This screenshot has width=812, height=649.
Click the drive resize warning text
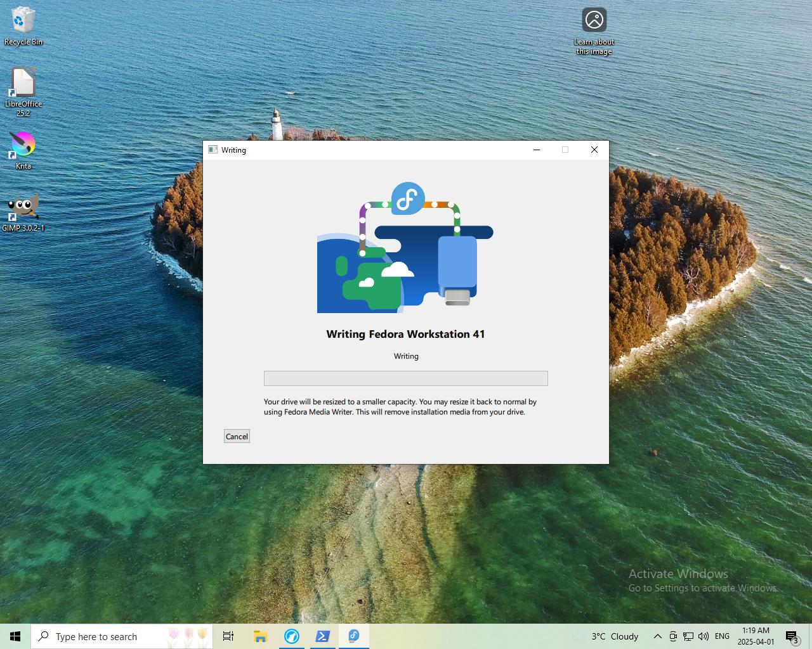tap(400, 407)
